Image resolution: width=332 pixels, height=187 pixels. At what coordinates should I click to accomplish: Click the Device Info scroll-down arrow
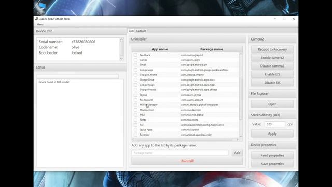121,59
